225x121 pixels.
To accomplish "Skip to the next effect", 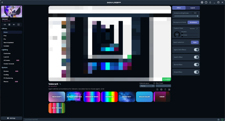I will (14, 25).
